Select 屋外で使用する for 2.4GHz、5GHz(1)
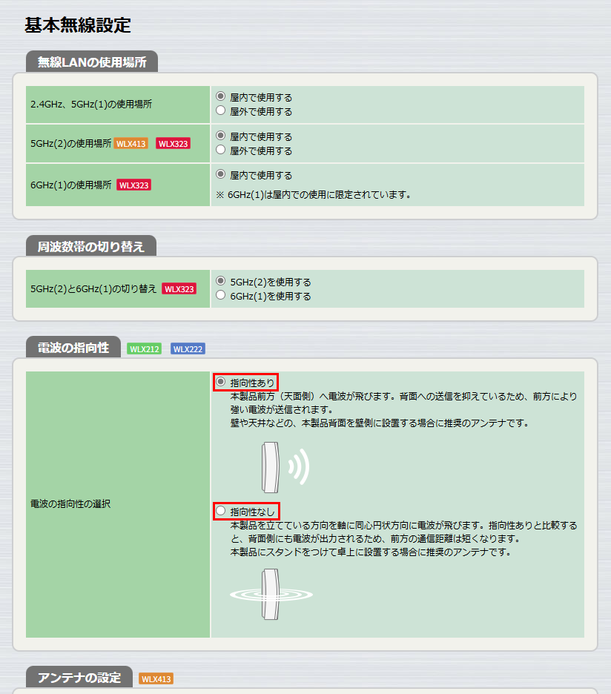This screenshot has height=694, width=611. coord(219,111)
